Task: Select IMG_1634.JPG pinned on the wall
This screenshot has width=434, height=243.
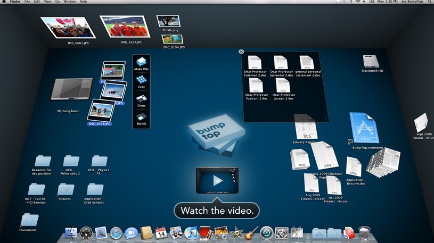Action: [125, 27]
